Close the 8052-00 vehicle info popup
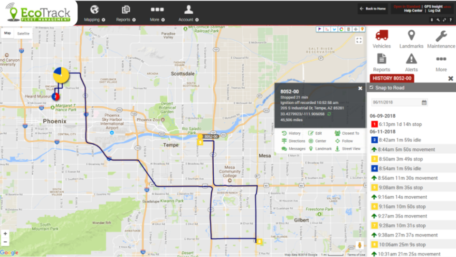The width and height of the screenshot is (456, 257). (x=360, y=88)
